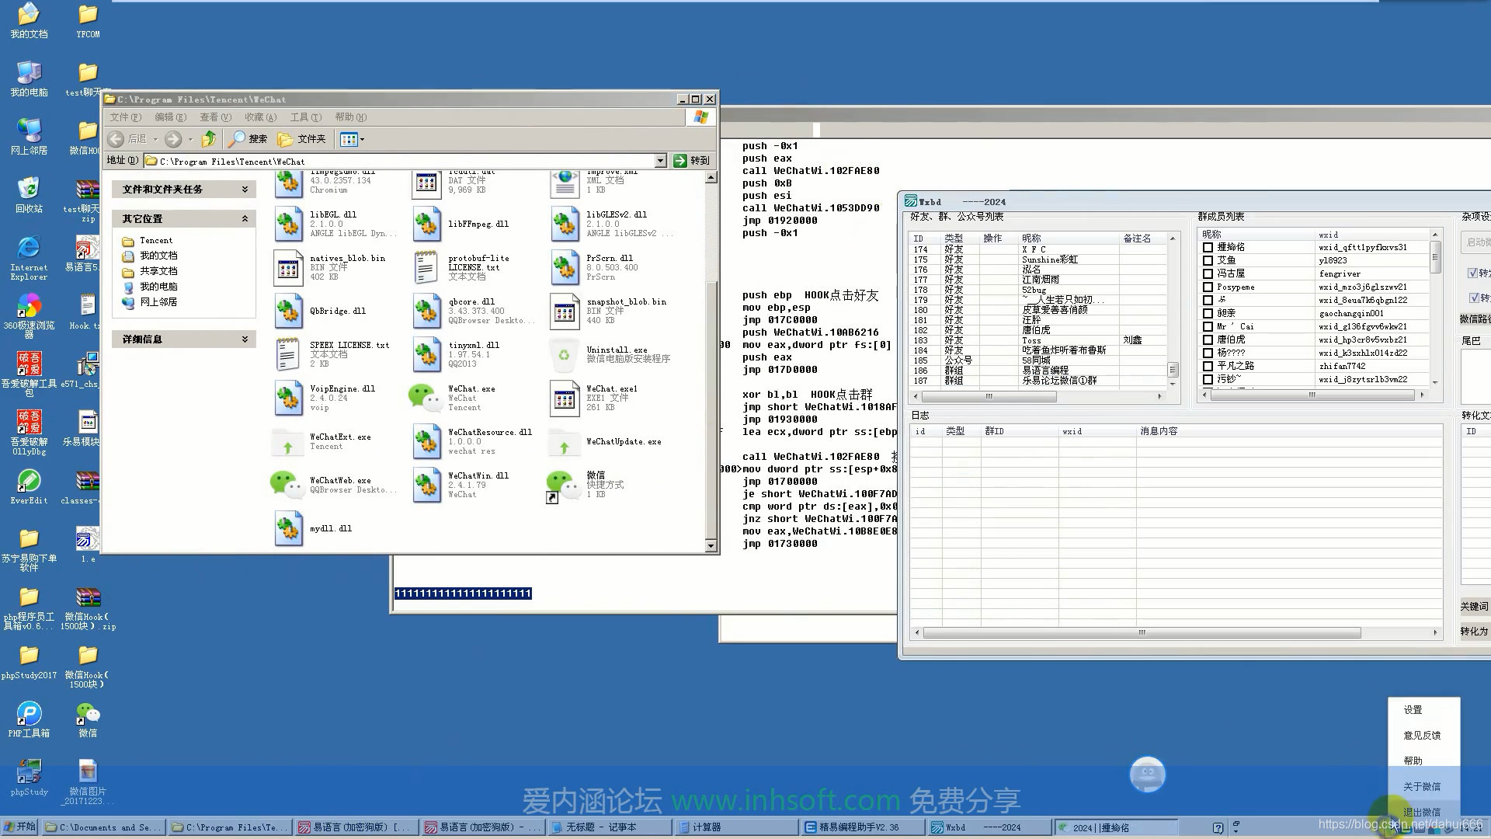Viewport: 1491px width, 839px height.
Task: Choose 关于微信 in the tray menu
Action: 1422,786
